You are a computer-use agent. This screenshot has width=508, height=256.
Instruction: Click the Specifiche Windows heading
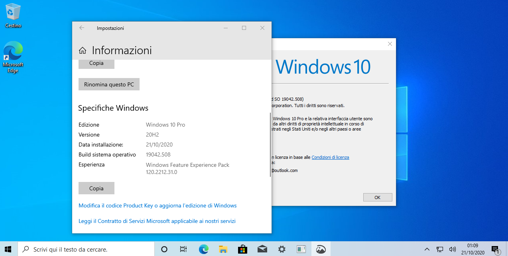(x=113, y=108)
